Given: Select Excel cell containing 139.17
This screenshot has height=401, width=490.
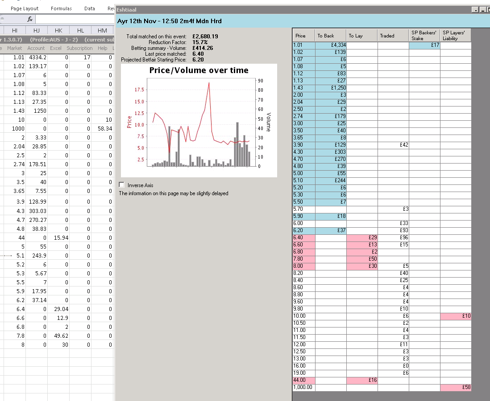Looking at the screenshot, I should point(37,66).
